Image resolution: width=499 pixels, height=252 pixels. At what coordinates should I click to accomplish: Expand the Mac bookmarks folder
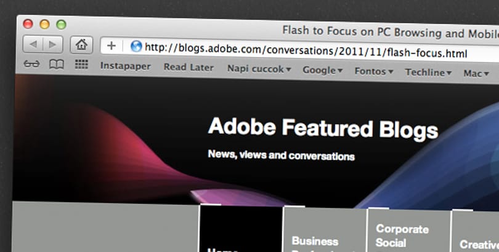coord(476,74)
